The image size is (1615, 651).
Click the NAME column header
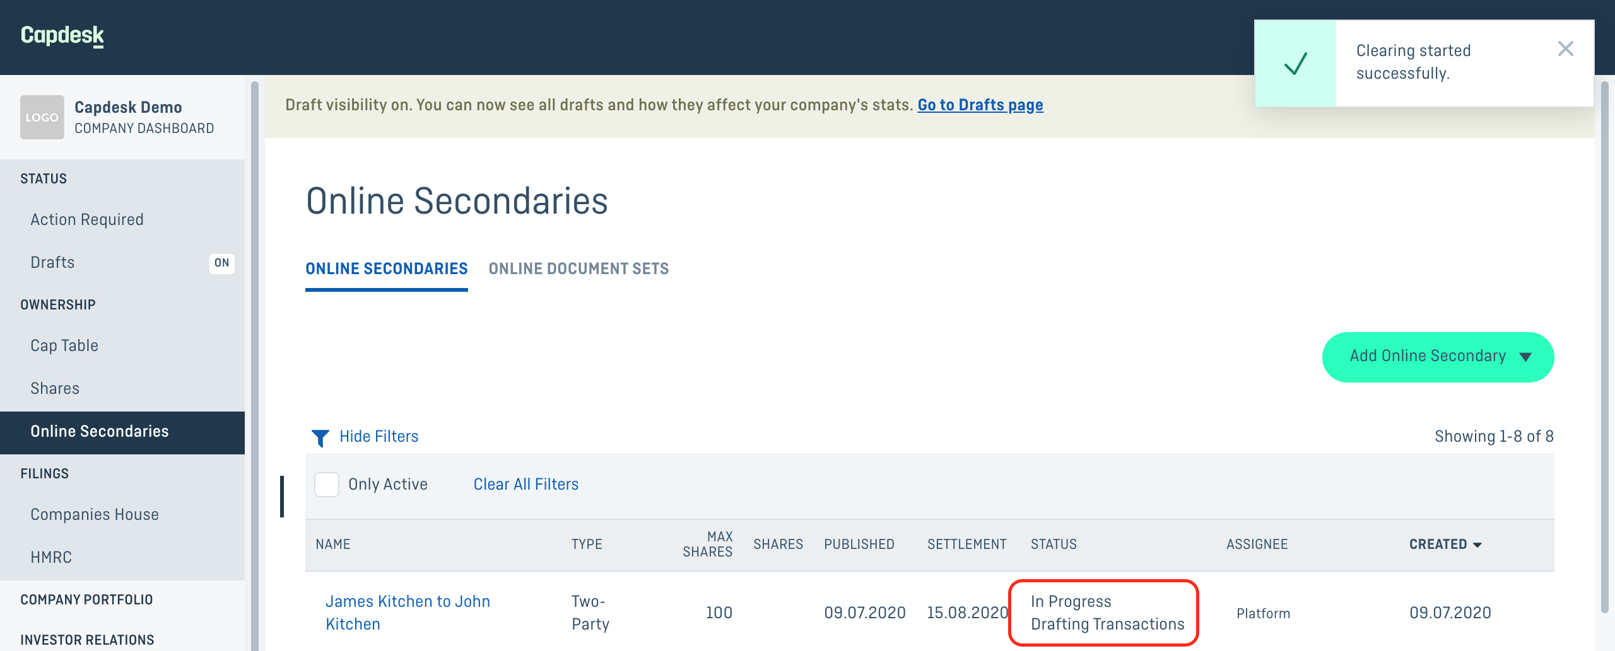coord(333,544)
